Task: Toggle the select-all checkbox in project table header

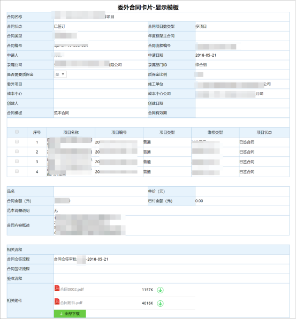Action: (17, 132)
